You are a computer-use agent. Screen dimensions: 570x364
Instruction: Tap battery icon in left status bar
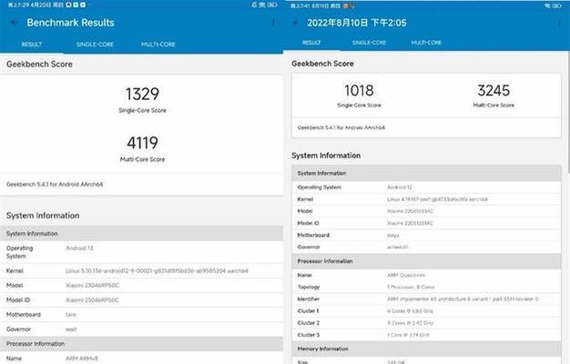click(272, 5)
